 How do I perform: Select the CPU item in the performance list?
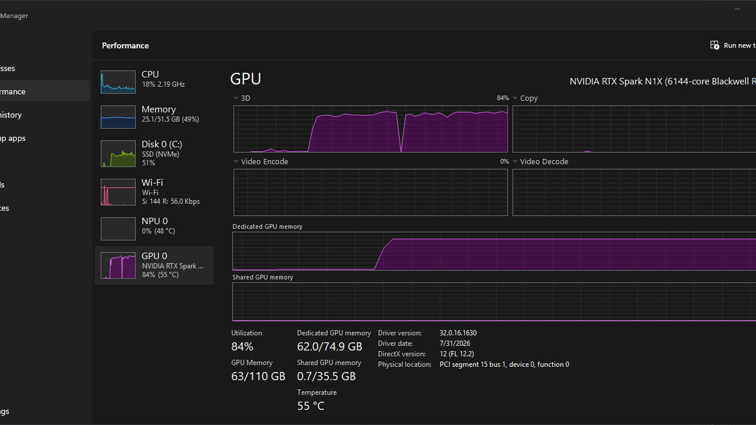154,82
